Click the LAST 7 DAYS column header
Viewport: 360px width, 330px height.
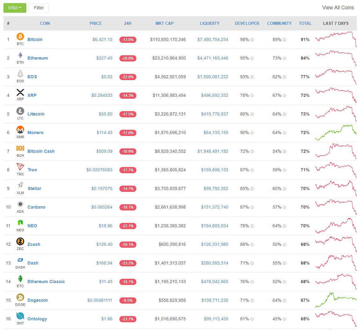pyautogui.click(x=336, y=24)
